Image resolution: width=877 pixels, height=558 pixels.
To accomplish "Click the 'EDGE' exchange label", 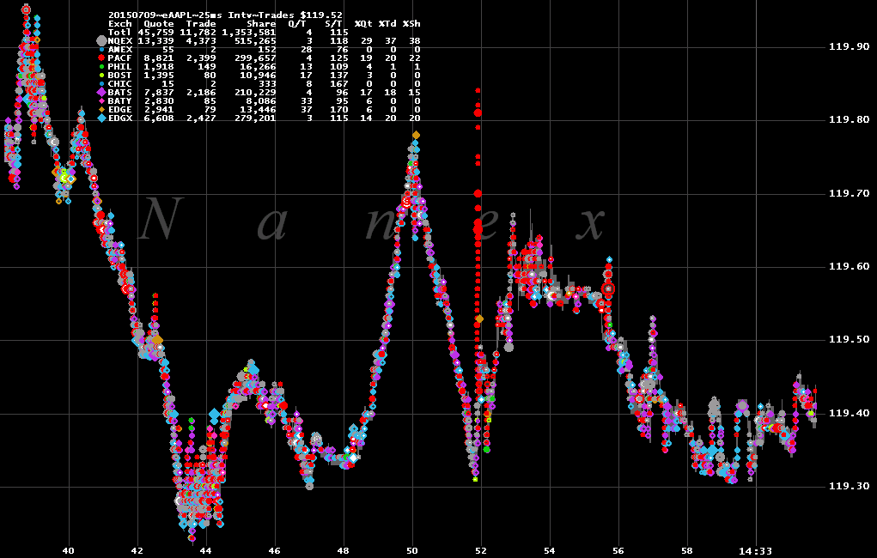I will (x=119, y=110).
